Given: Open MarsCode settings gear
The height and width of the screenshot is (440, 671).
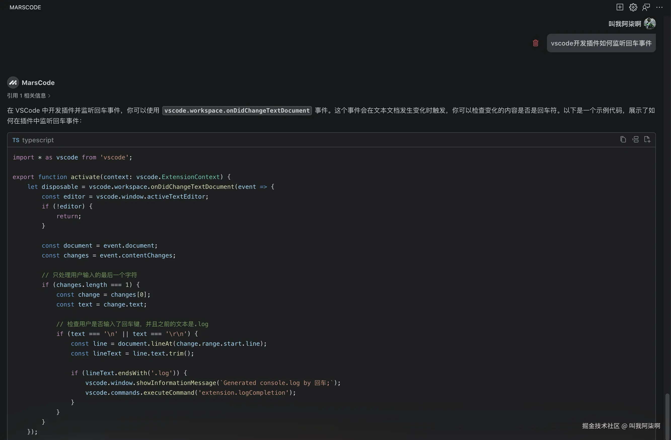Looking at the screenshot, I should [x=633, y=7].
